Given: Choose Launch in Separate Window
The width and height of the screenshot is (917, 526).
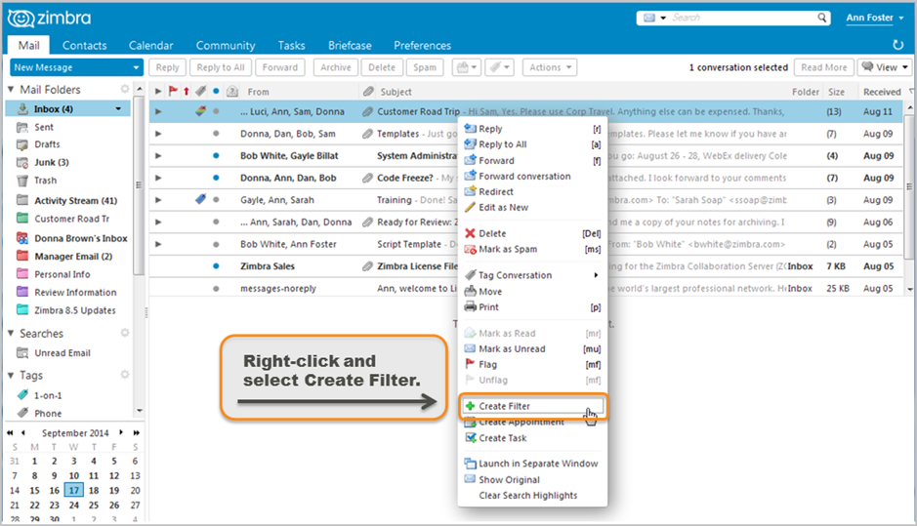Looking at the screenshot, I should [533, 464].
